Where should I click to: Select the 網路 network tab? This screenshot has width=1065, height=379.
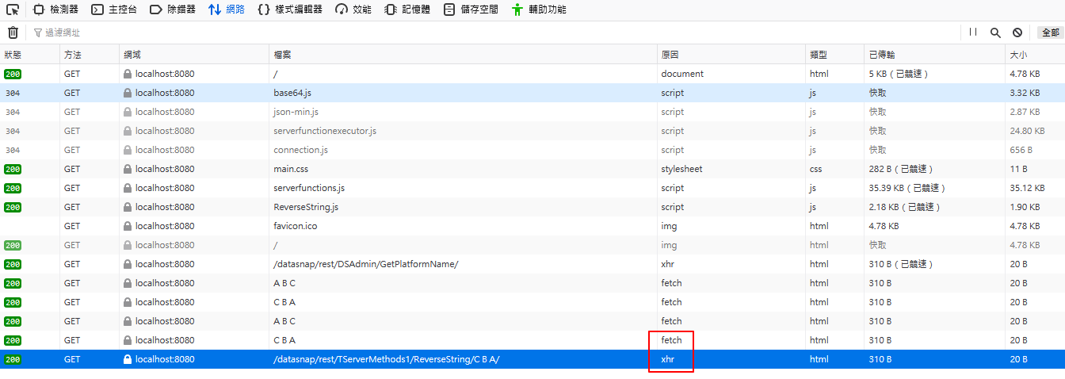tap(227, 10)
